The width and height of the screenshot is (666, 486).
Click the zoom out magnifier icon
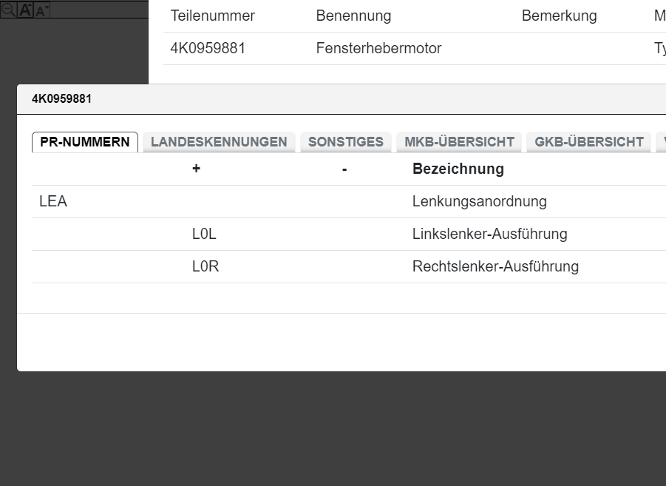point(7,10)
